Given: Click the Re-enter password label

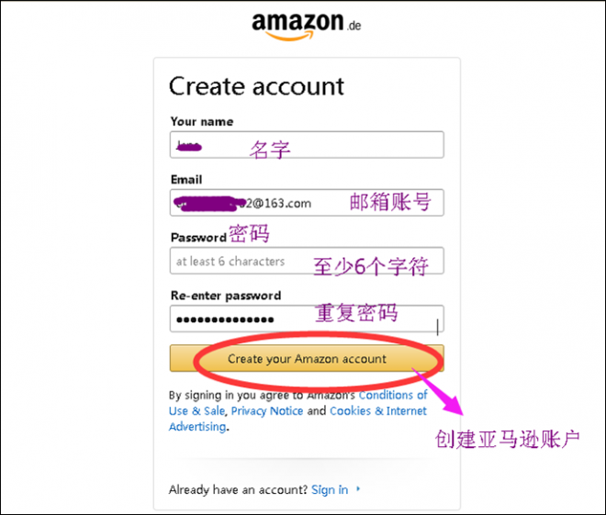Looking at the screenshot, I should [226, 296].
